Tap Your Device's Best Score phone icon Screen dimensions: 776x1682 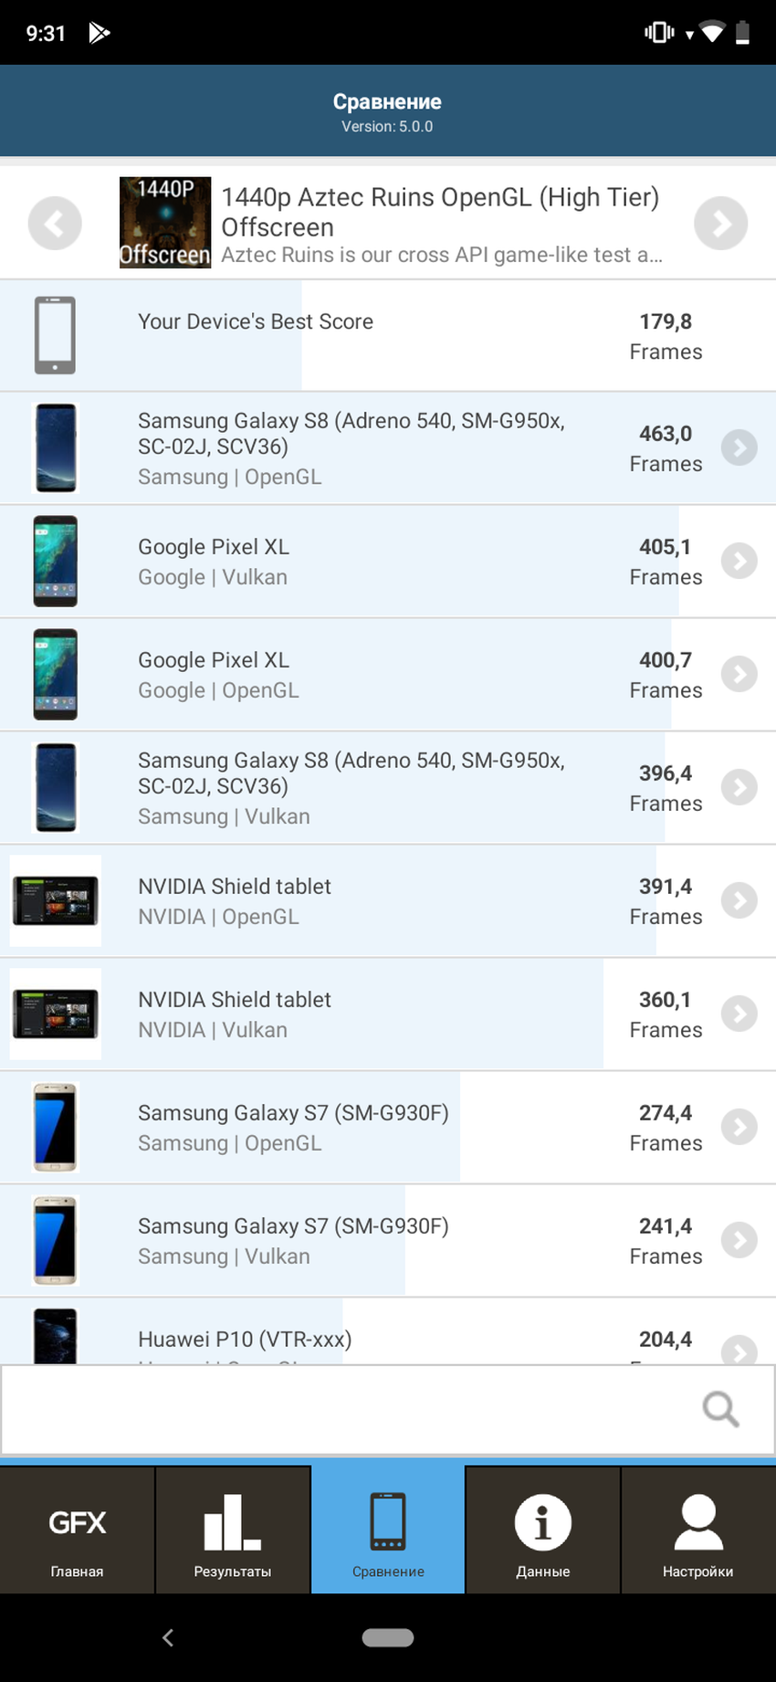pyautogui.click(x=55, y=335)
